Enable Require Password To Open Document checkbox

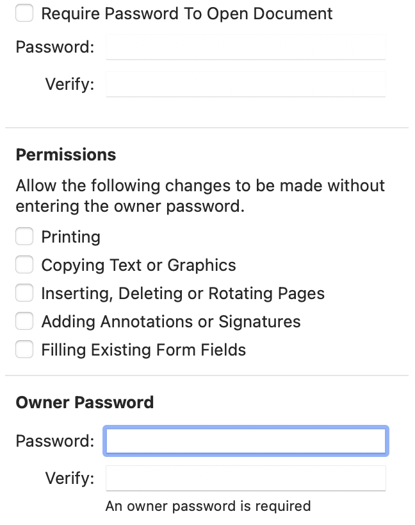pos(24,13)
